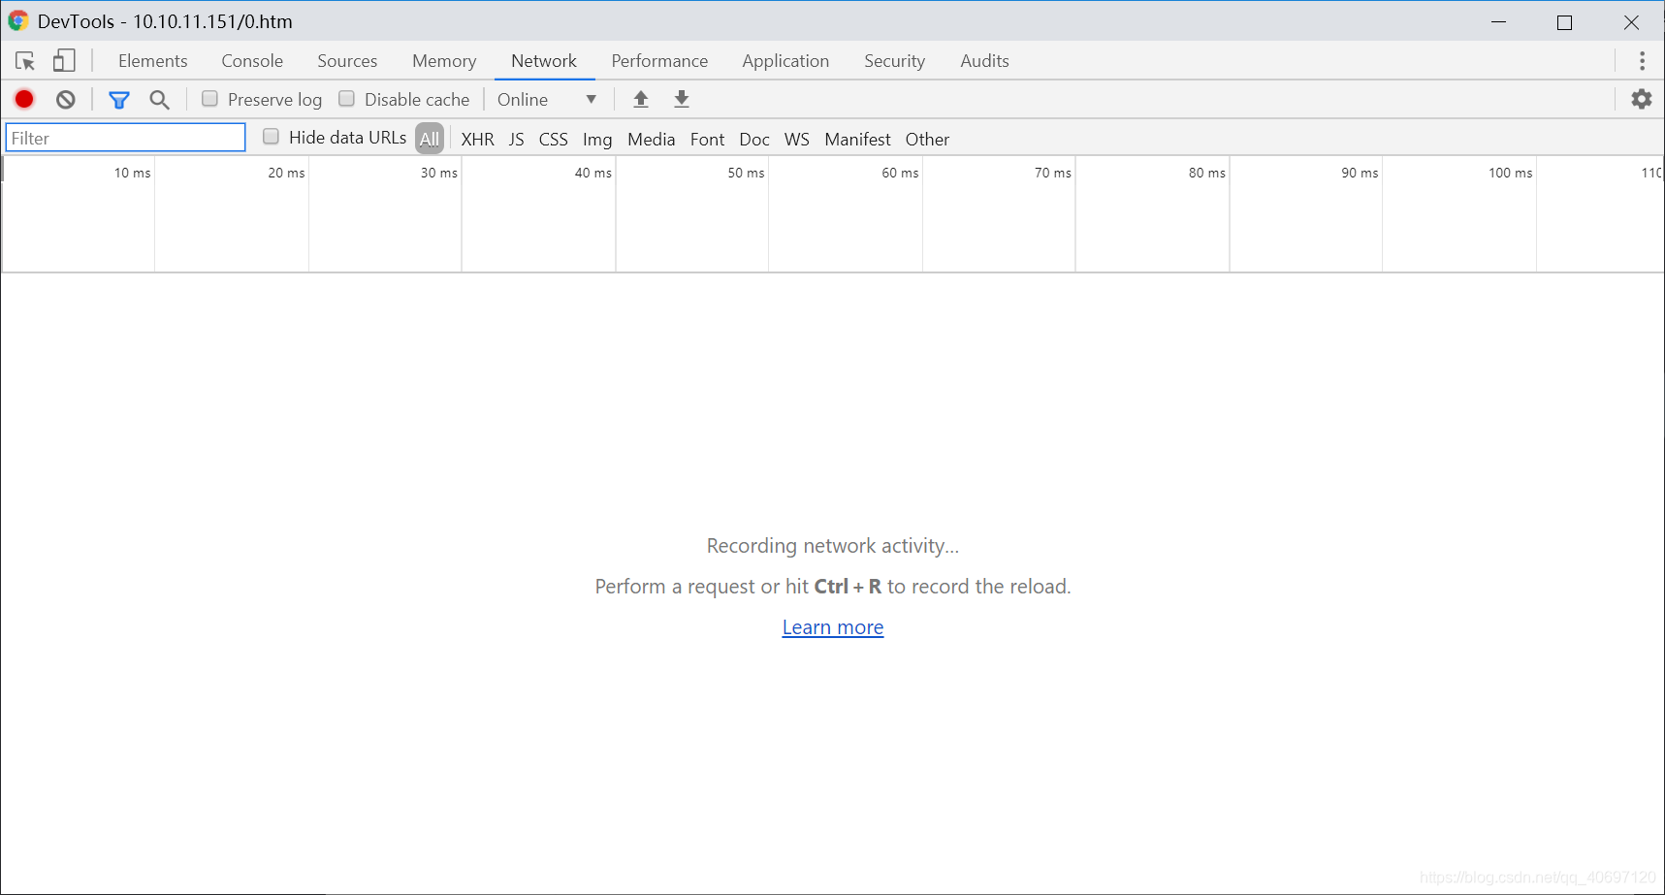Focus the Filter text input field
This screenshot has height=895, width=1665.
tap(126, 138)
